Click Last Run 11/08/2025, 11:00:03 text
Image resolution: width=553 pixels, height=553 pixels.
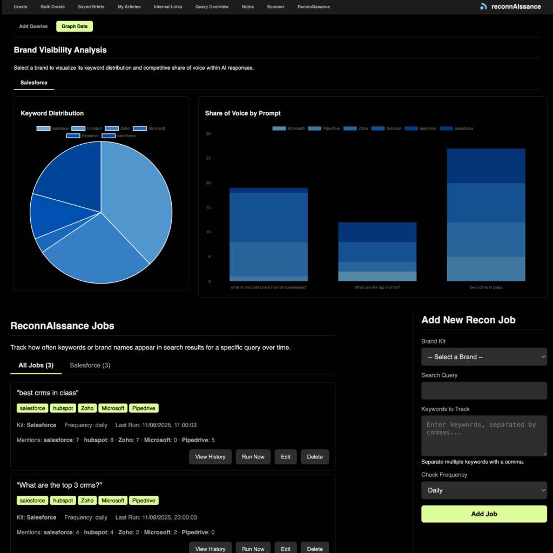coord(156,426)
